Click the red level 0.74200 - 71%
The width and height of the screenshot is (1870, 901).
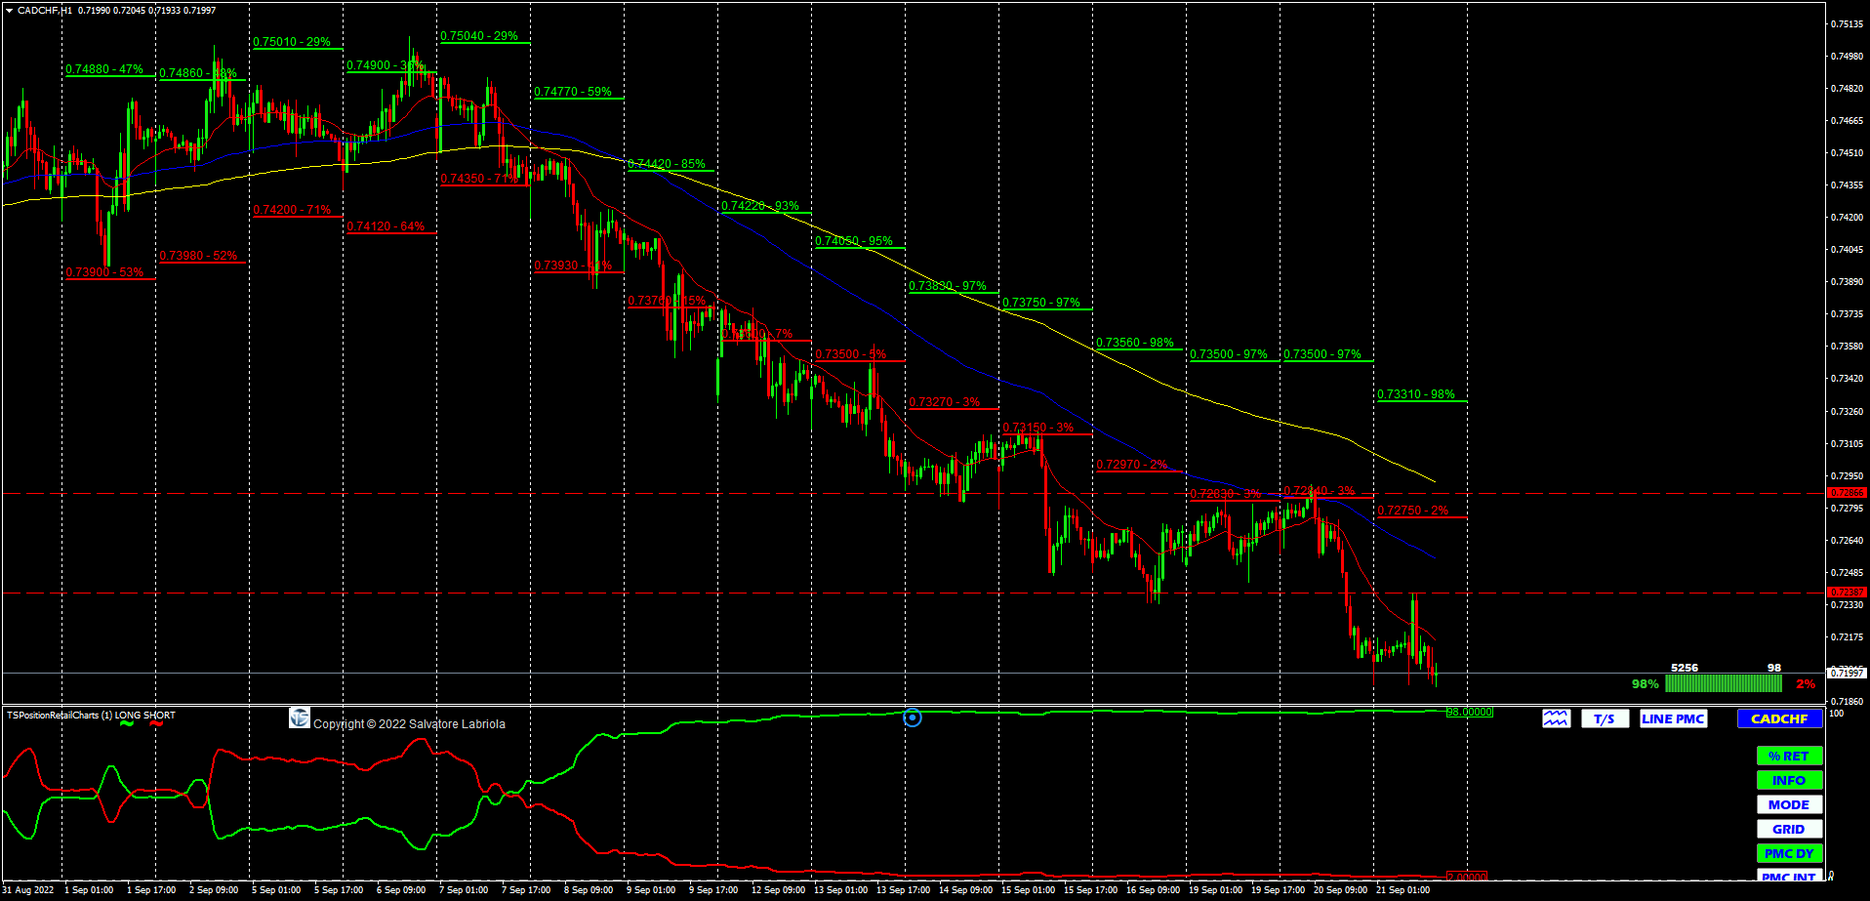pos(292,210)
